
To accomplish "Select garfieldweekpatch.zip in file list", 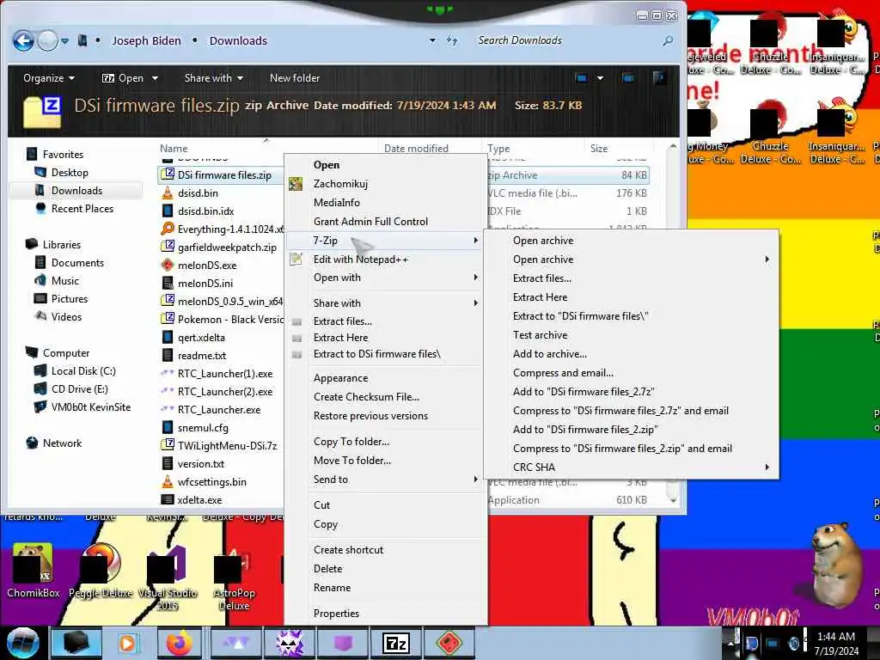I will [x=227, y=247].
